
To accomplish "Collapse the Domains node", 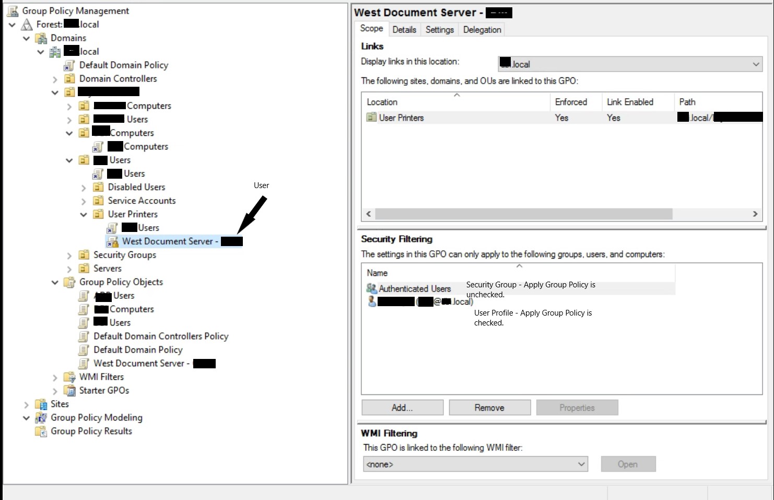I will pyautogui.click(x=26, y=38).
